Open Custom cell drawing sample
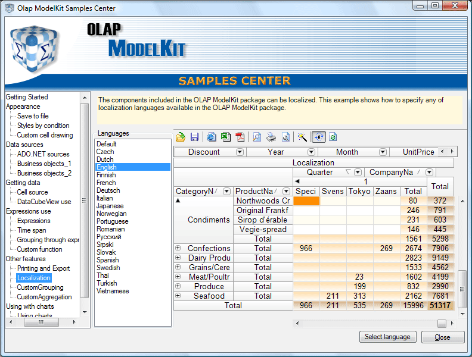Screen dimensions: 472x357 (x=45, y=135)
